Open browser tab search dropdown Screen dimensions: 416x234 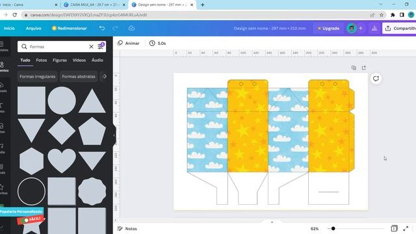381,5
